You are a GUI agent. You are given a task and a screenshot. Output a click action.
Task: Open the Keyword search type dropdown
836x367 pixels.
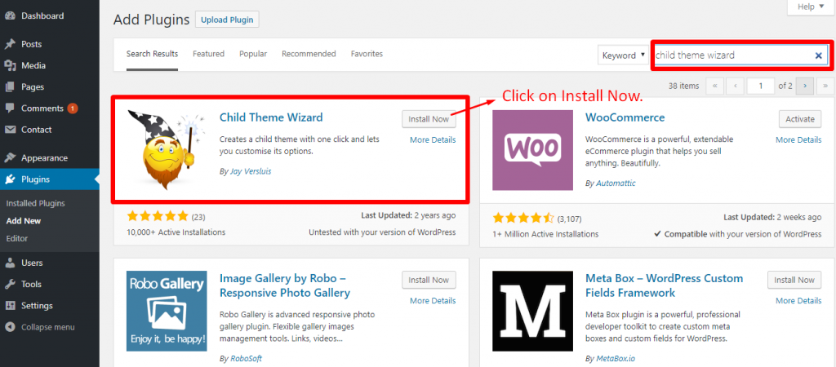[623, 55]
